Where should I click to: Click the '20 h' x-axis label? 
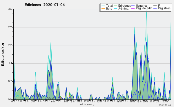coord(146,101)
